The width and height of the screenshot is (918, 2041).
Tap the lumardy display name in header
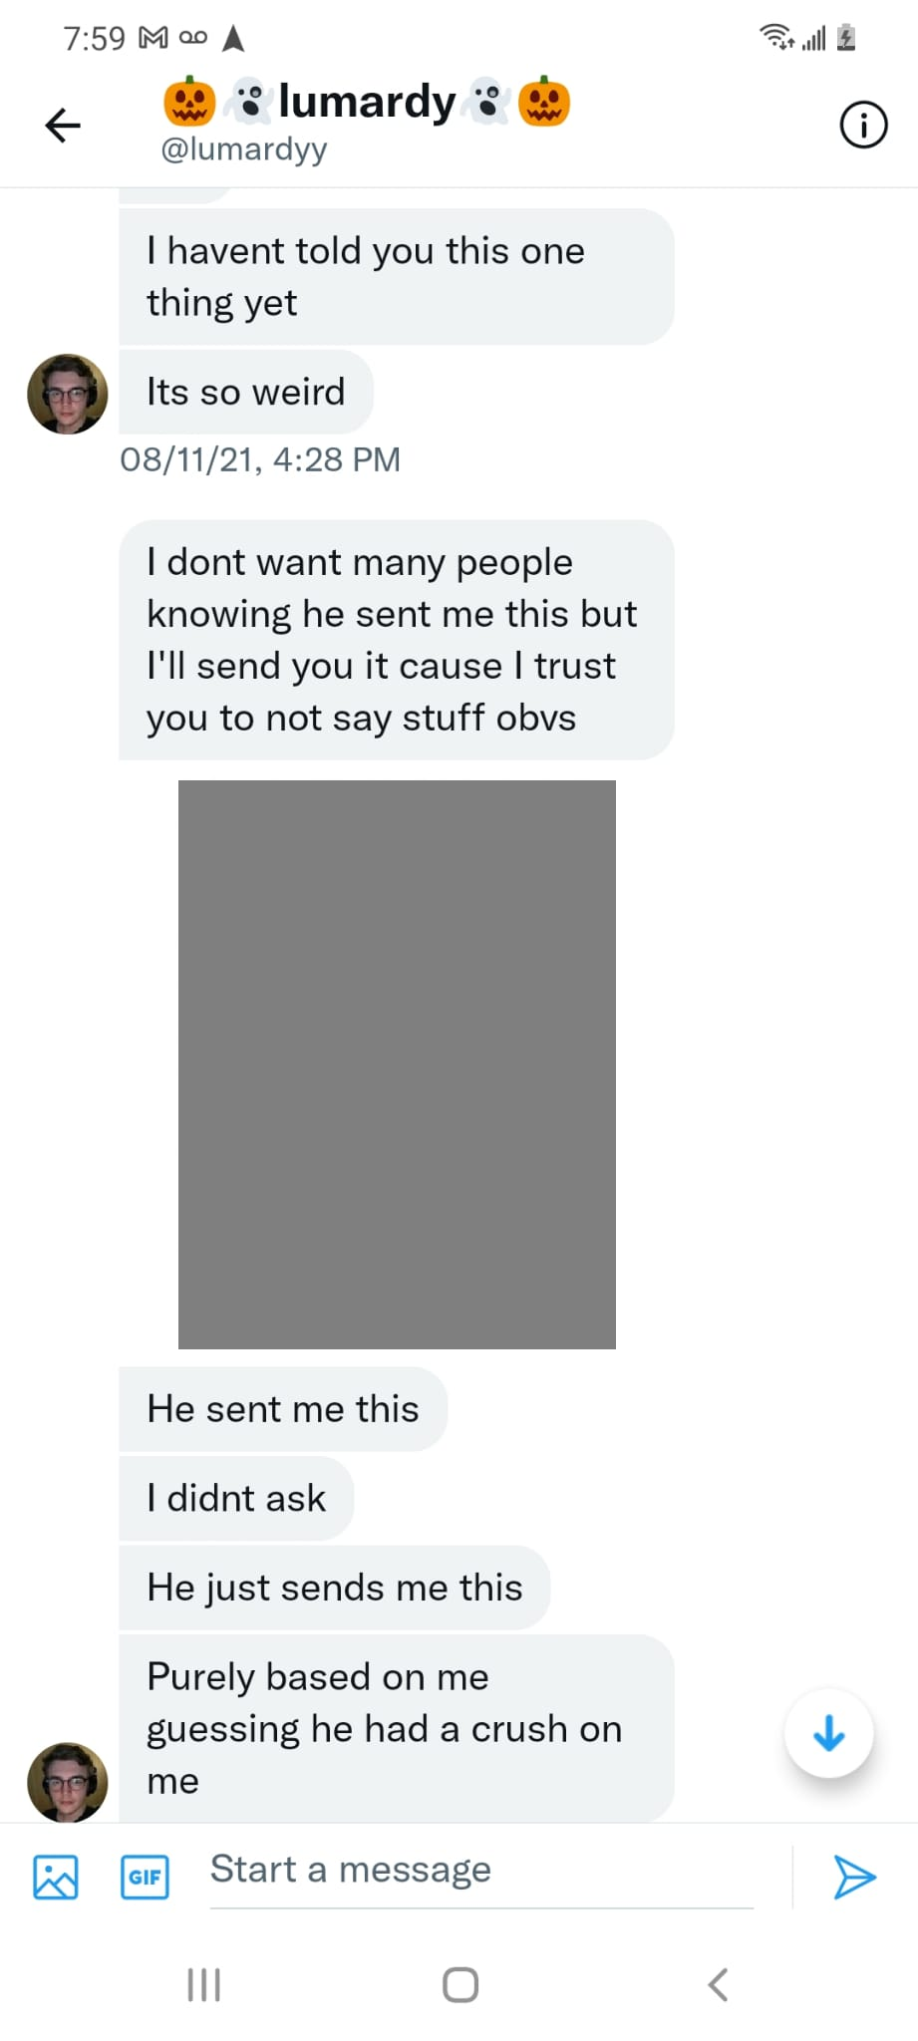tap(367, 102)
